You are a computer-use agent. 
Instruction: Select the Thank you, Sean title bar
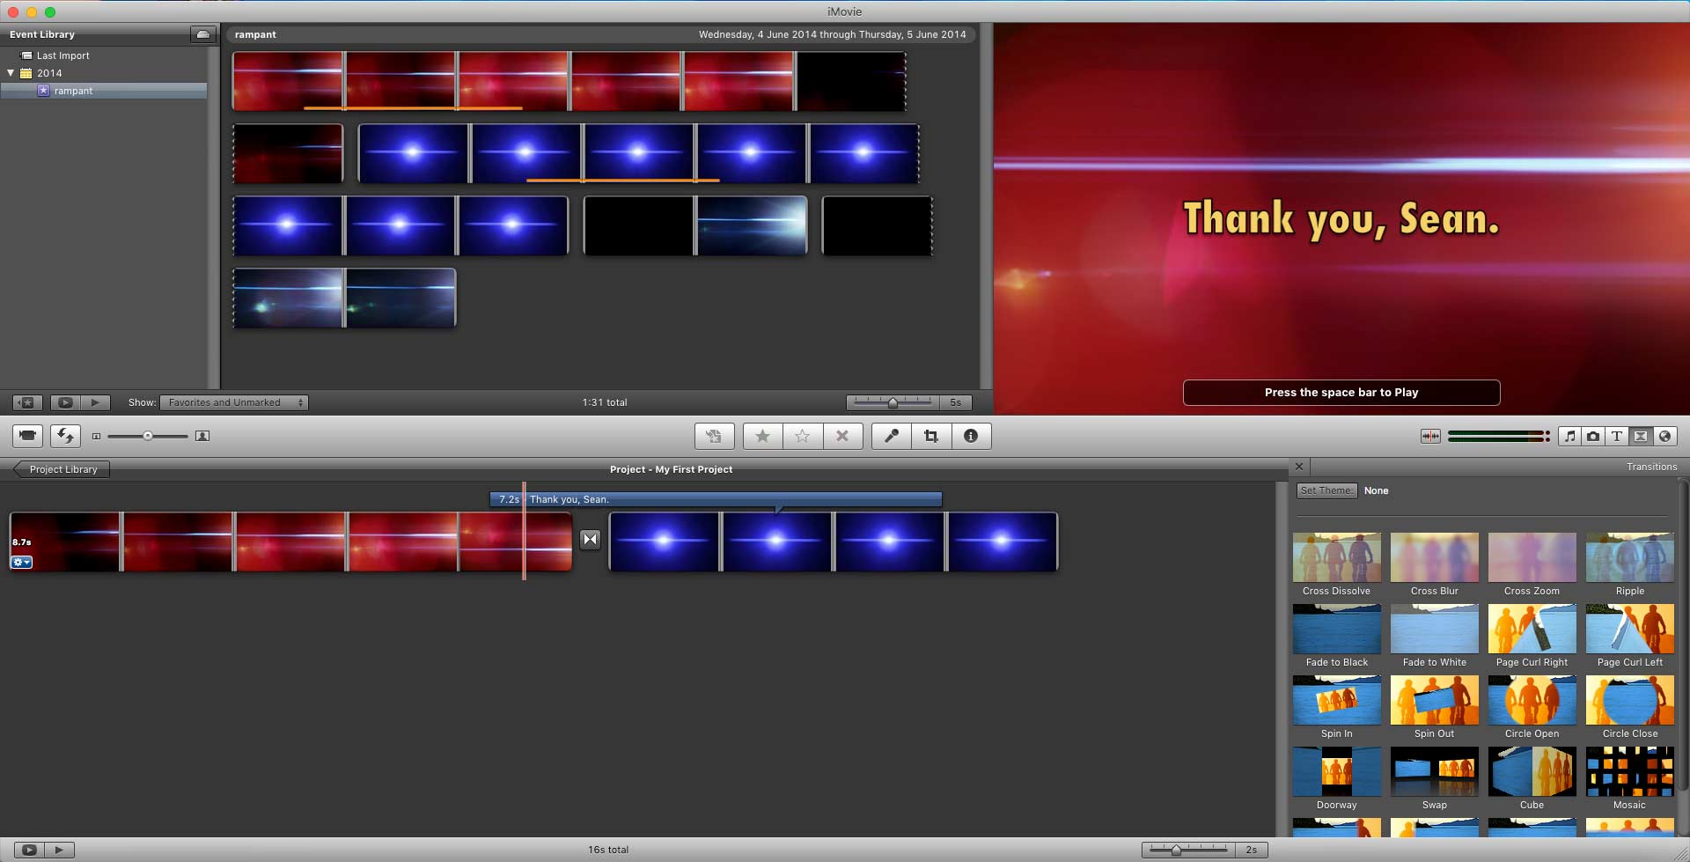(716, 499)
